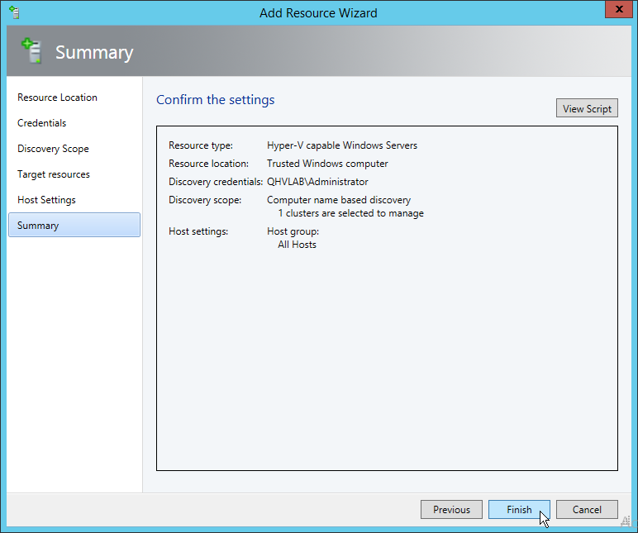Click the 'Hyper-V capable Windows Servers' text

point(342,145)
